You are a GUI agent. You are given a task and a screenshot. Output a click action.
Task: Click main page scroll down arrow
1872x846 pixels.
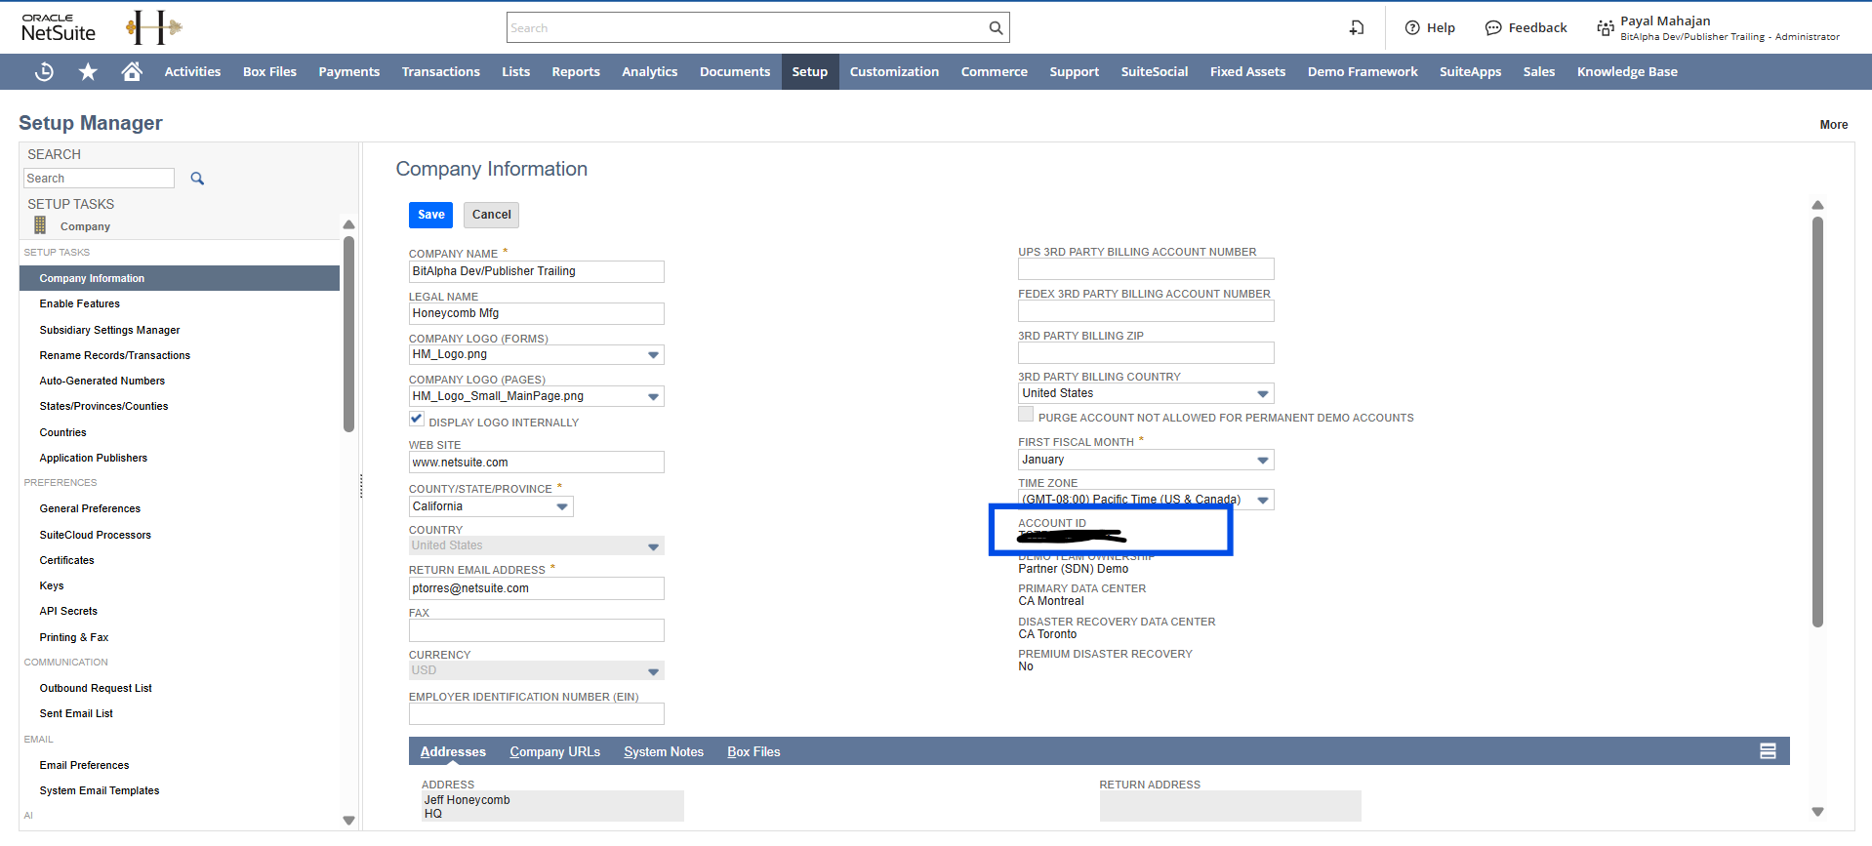click(1817, 812)
